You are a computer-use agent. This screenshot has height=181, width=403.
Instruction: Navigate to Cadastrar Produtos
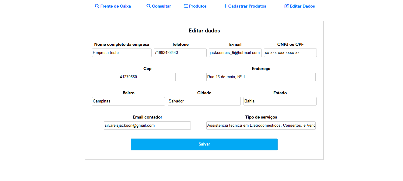(x=247, y=6)
